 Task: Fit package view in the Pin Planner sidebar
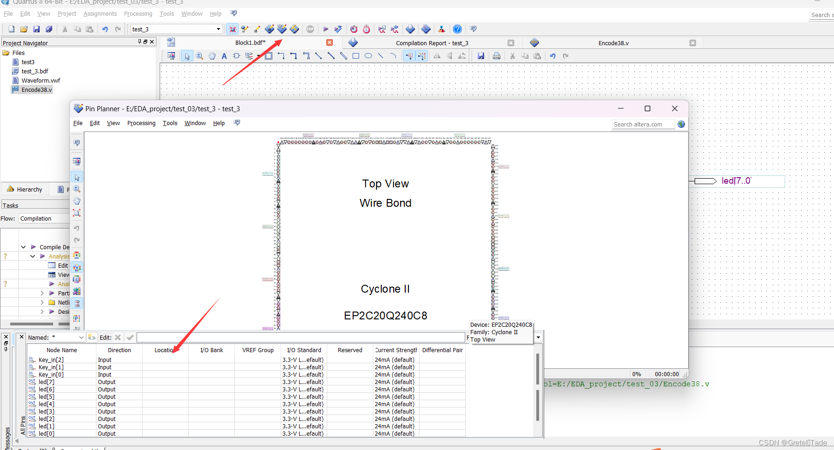[x=77, y=213]
